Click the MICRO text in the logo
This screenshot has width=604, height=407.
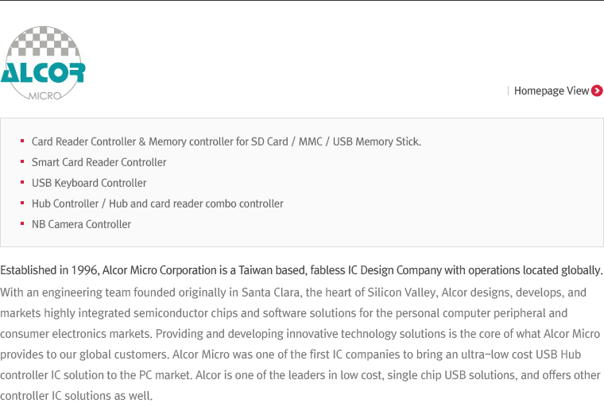(x=45, y=95)
